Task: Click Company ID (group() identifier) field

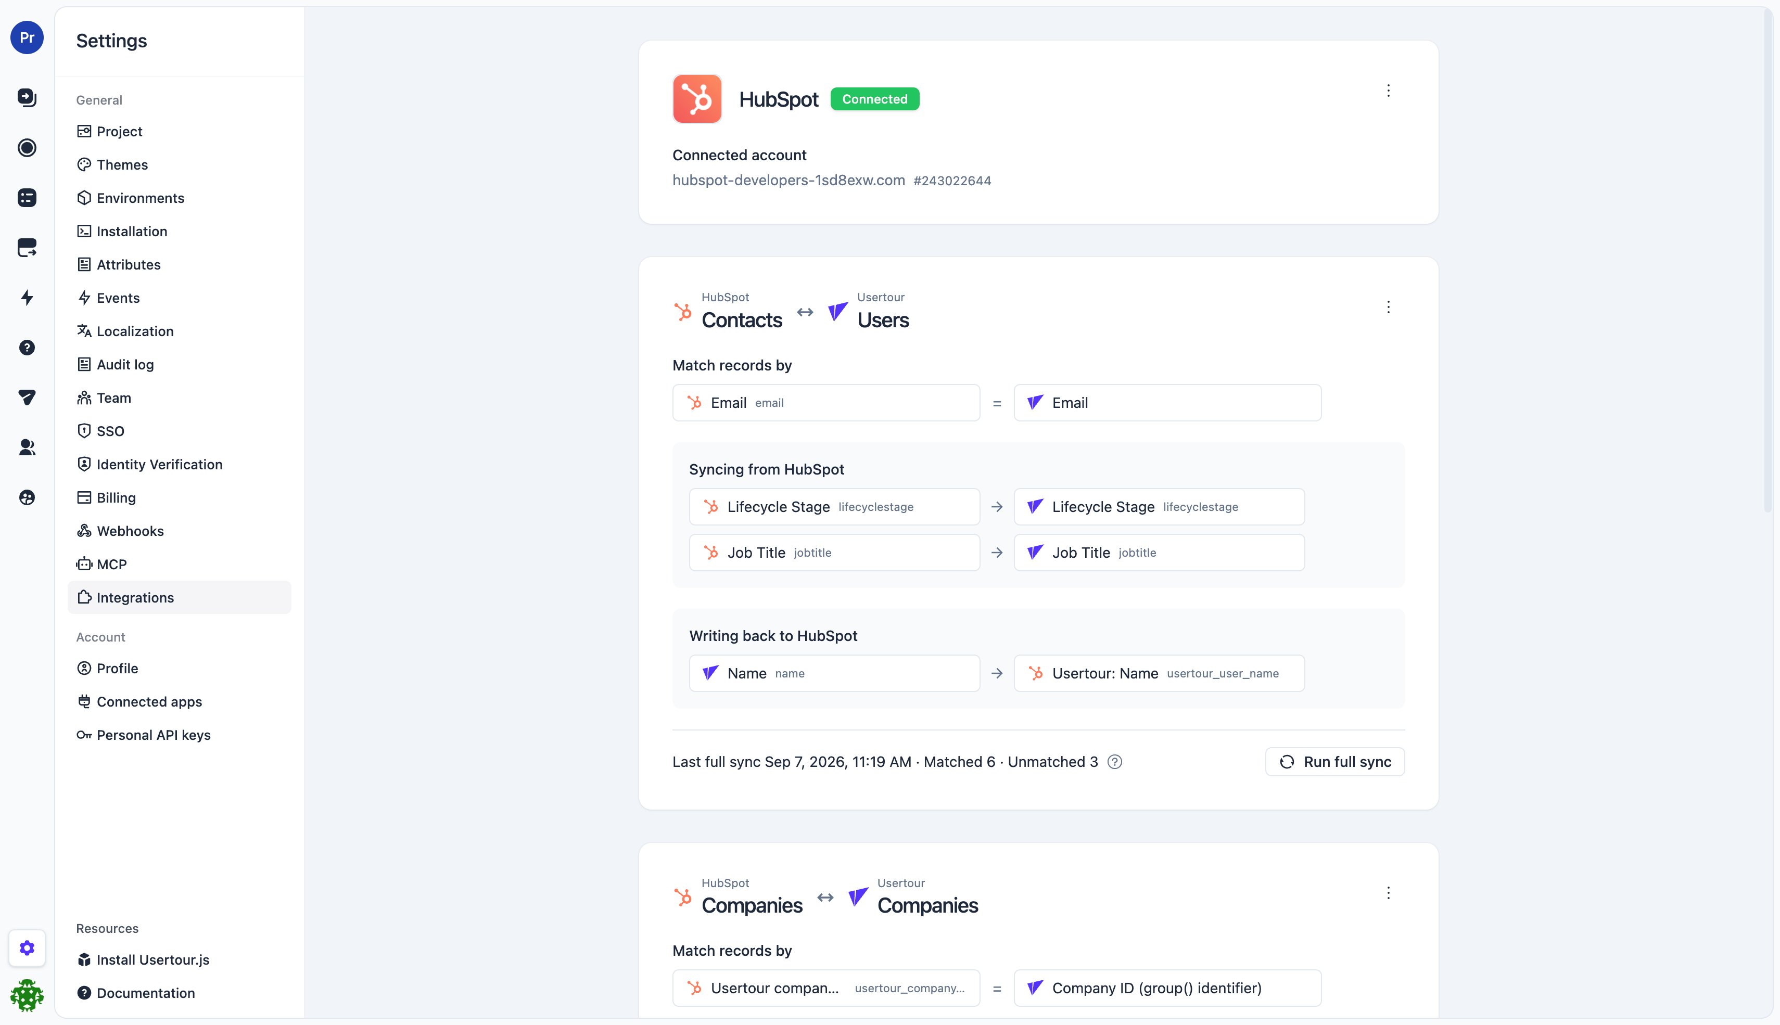Action: [x=1167, y=988]
